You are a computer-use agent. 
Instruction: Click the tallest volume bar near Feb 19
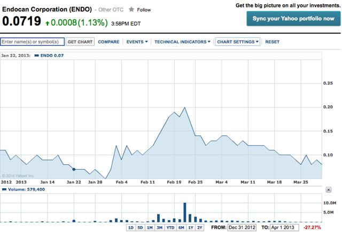point(185,212)
